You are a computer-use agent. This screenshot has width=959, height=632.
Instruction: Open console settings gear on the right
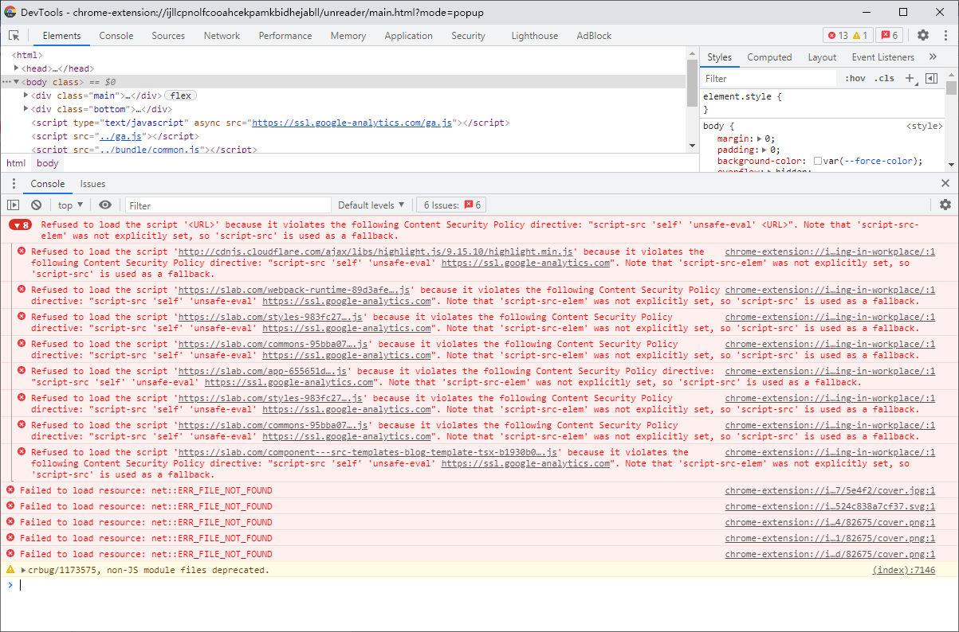pyautogui.click(x=945, y=205)
